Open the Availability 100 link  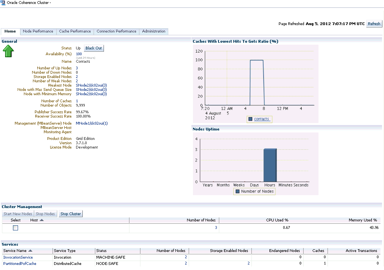click(79, 54)
